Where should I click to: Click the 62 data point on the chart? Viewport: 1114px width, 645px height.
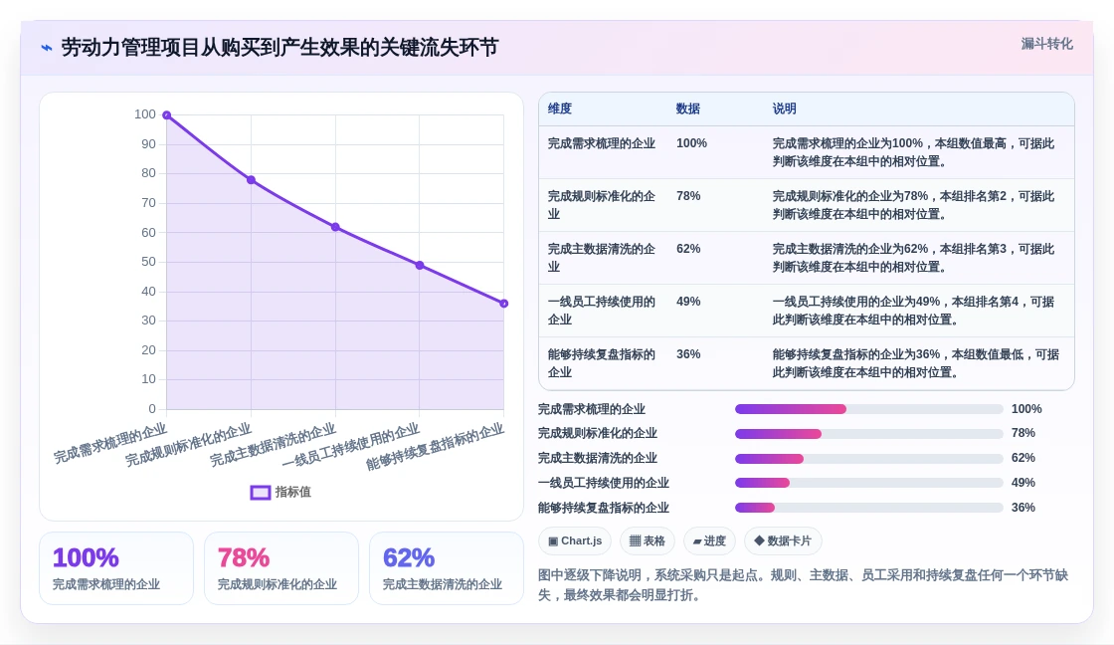335,227
